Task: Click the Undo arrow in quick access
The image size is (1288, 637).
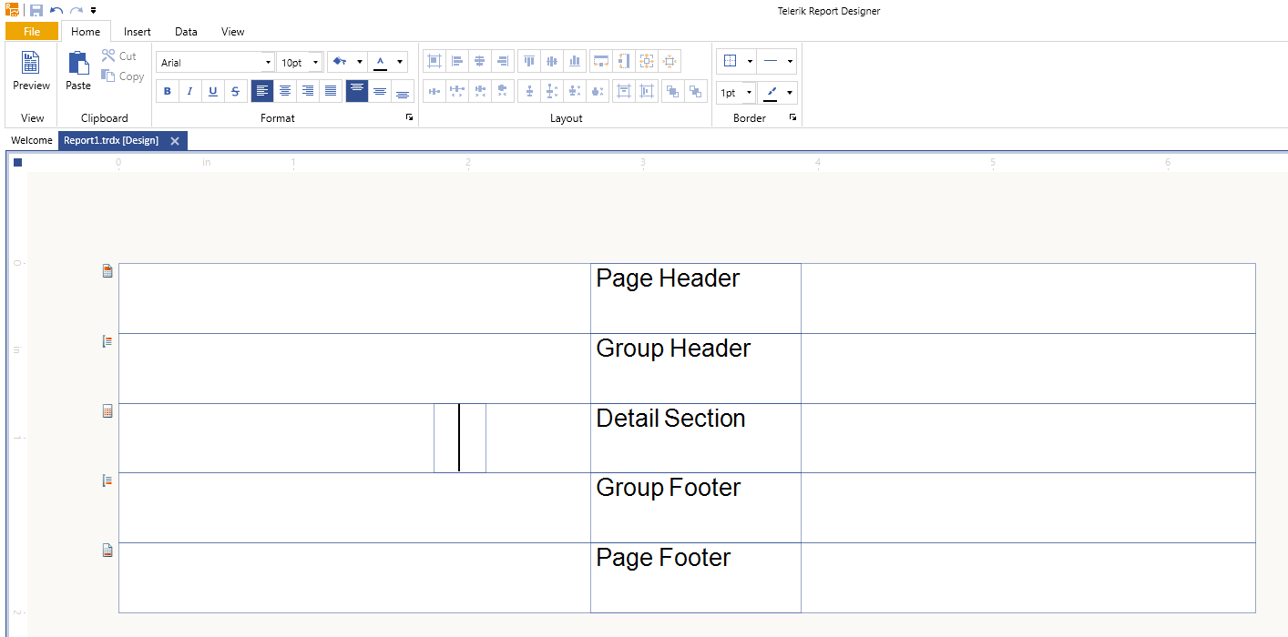Action: [56, 10]
